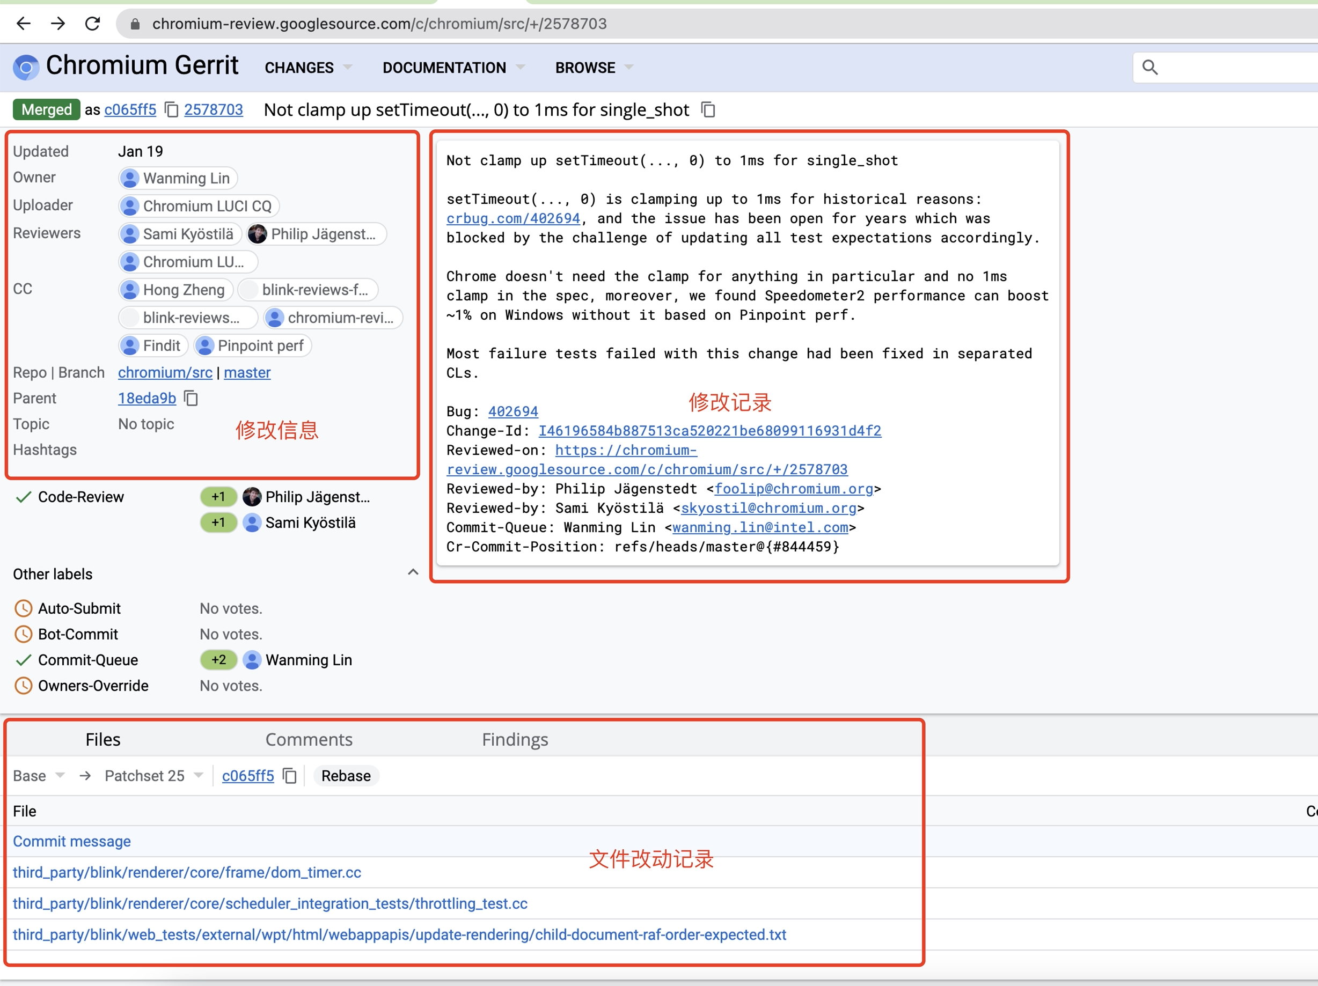Click the browser forward arrow
1318x986 pixels.
pos(58,24)
